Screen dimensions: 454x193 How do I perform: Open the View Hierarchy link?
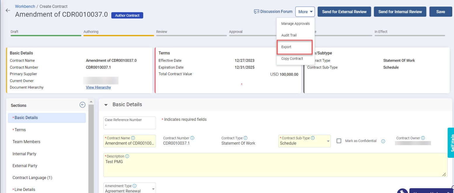tap(98, 87)
